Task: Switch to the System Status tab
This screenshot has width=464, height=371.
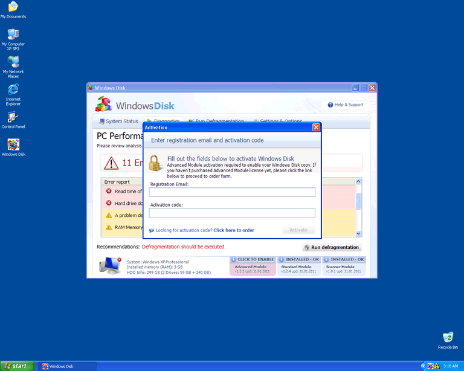Action: (118, 121)
